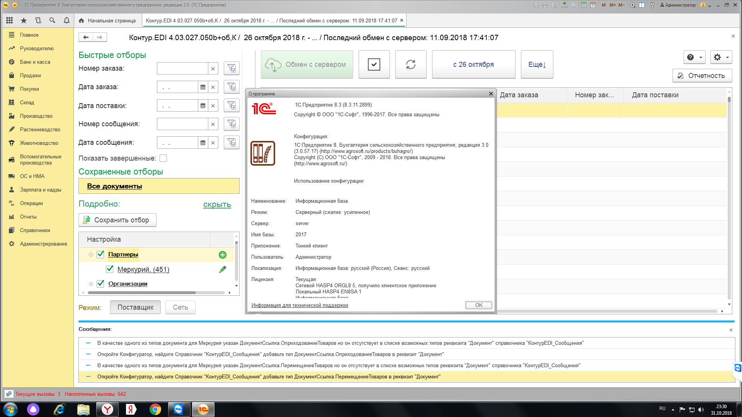742x417 pixels.
Task: Open calendar picker for Дата сообщения
Action: point(203,143)
